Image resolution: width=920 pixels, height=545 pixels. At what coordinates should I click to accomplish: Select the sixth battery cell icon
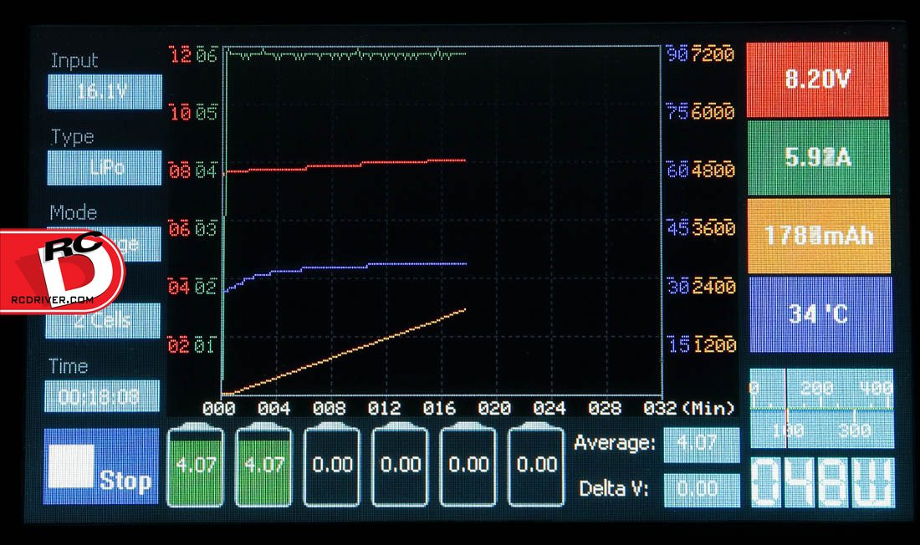tap(537, 465)
